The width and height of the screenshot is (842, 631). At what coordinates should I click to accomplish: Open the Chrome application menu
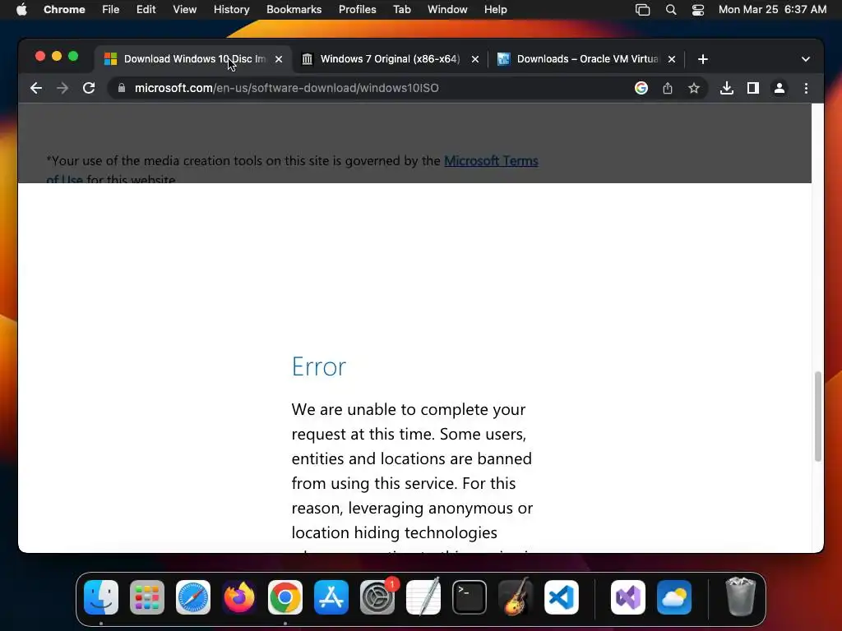(64, 10)
